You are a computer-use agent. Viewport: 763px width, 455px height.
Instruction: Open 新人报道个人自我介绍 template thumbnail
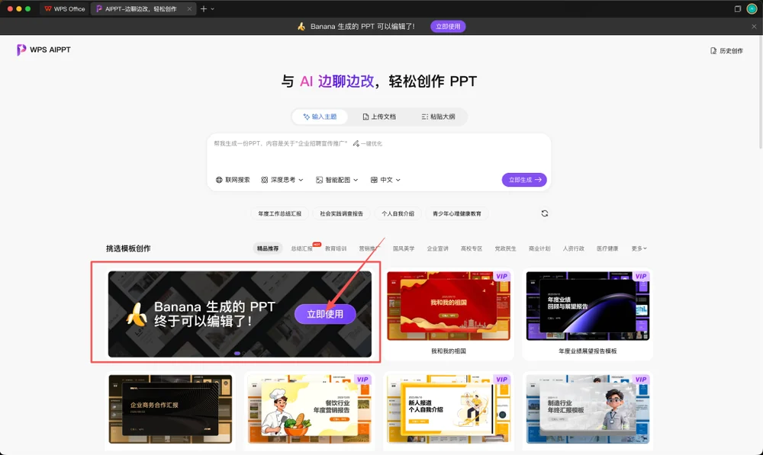coord(448,409)
